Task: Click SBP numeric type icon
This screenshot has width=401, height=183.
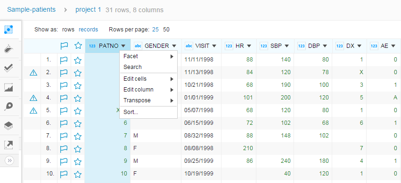Action: click(264, 46)
